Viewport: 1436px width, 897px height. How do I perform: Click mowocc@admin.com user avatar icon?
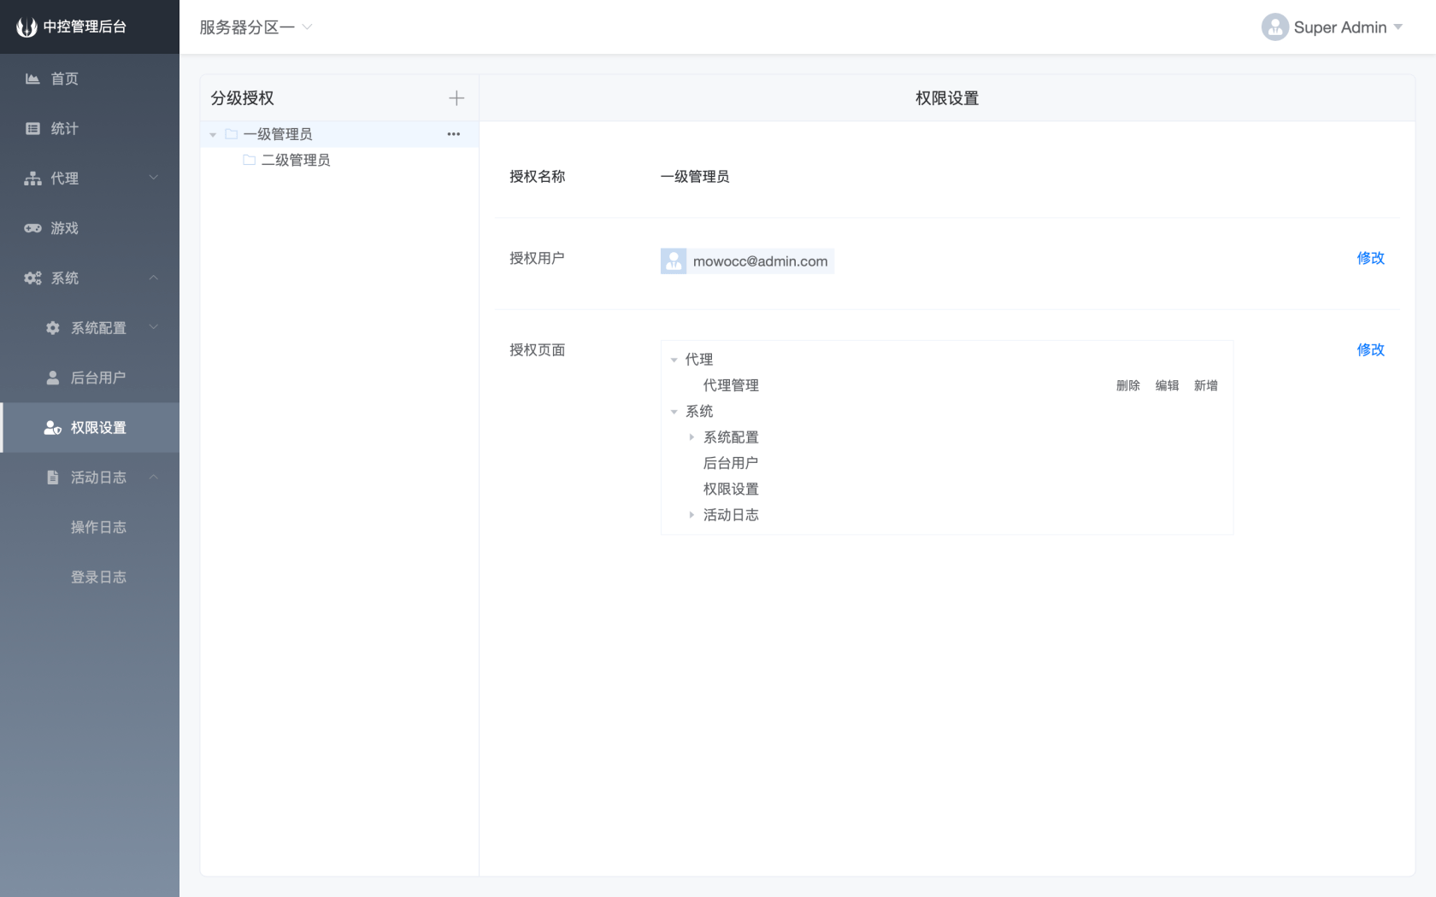(674, 261)
